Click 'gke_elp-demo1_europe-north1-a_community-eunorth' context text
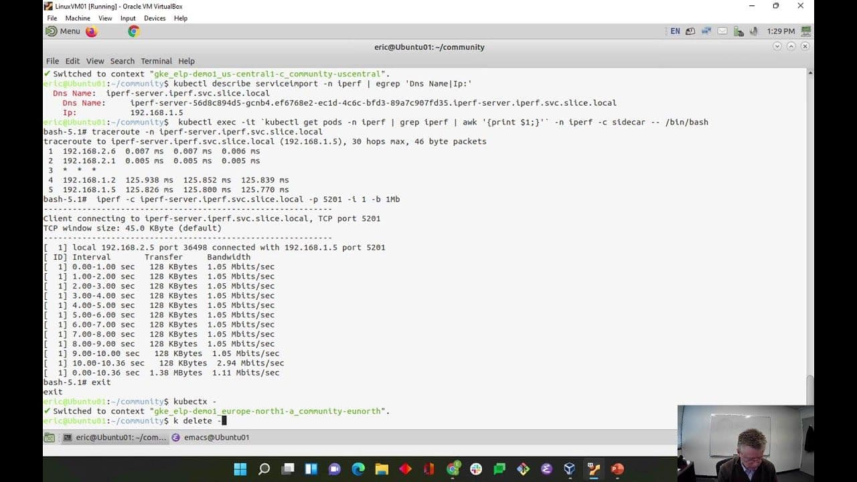The image size is (857, 482). click(269, 411)
